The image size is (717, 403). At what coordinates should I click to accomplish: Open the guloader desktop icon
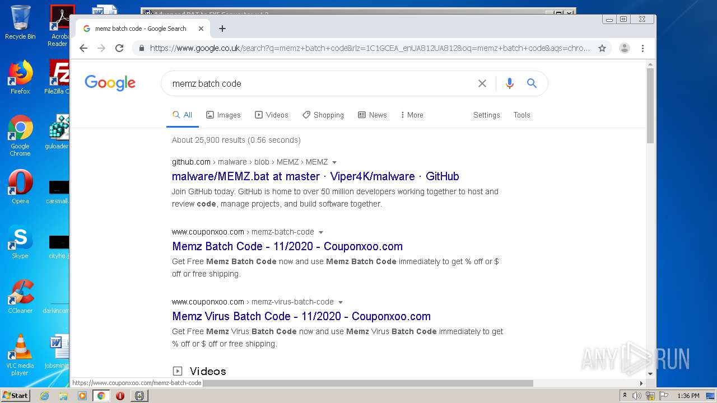click(x=57, y=132)
